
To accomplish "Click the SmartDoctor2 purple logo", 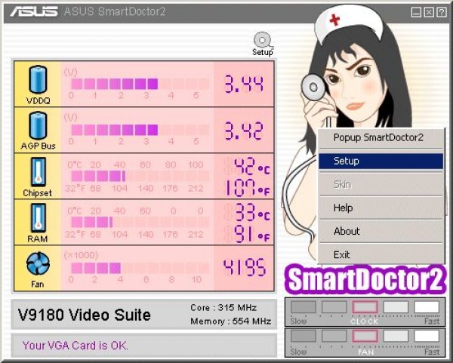I will click(x=365, y=279).
